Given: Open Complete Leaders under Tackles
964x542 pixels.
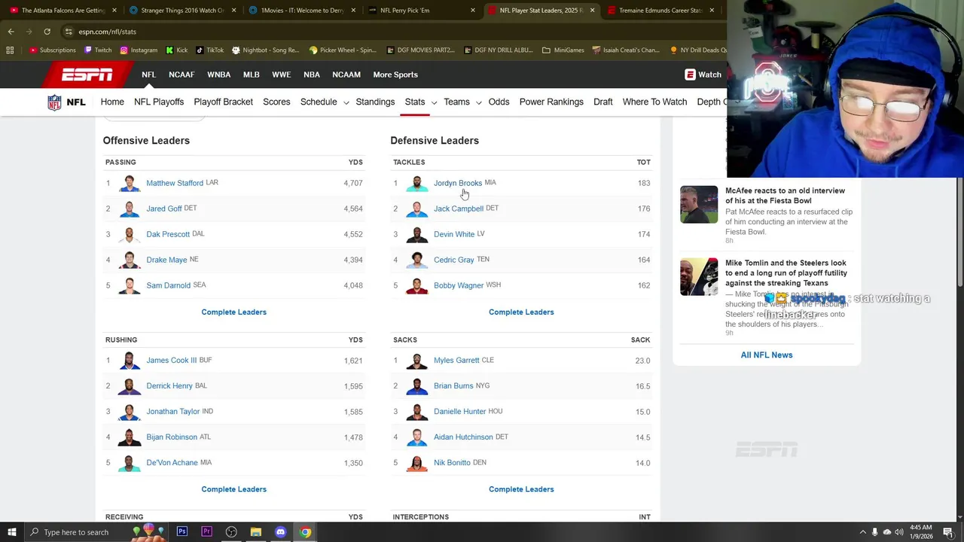Looking at the screenshot, I should [x=521, y=312].
